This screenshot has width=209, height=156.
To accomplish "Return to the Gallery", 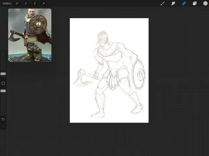I will (x=7, y=3).
